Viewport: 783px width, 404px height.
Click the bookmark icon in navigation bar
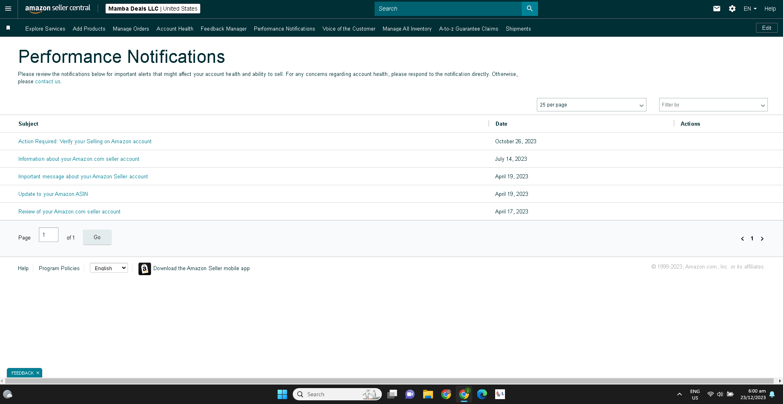pos(8,28)
